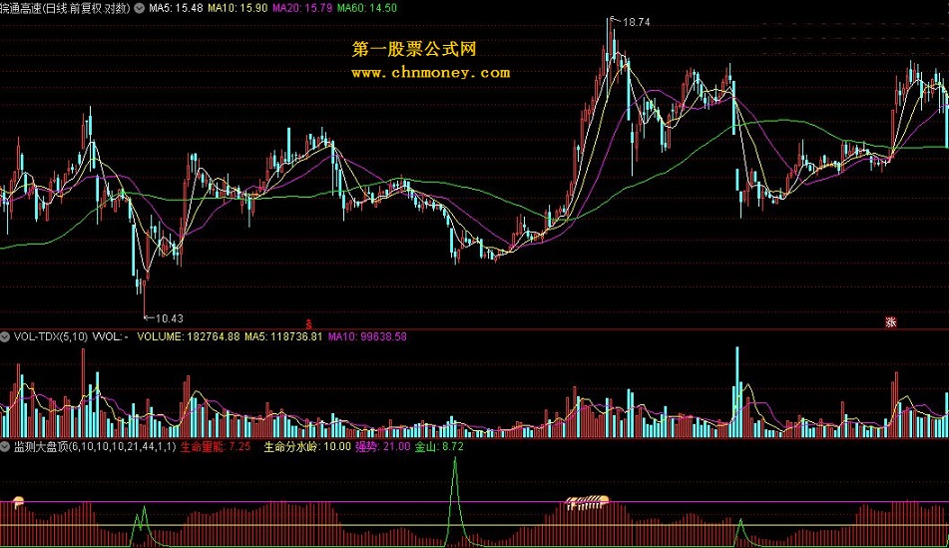Click the cluster of top-signal icons on the purple line
This screenshot has width=949, height=548.
tap(587, 502)
